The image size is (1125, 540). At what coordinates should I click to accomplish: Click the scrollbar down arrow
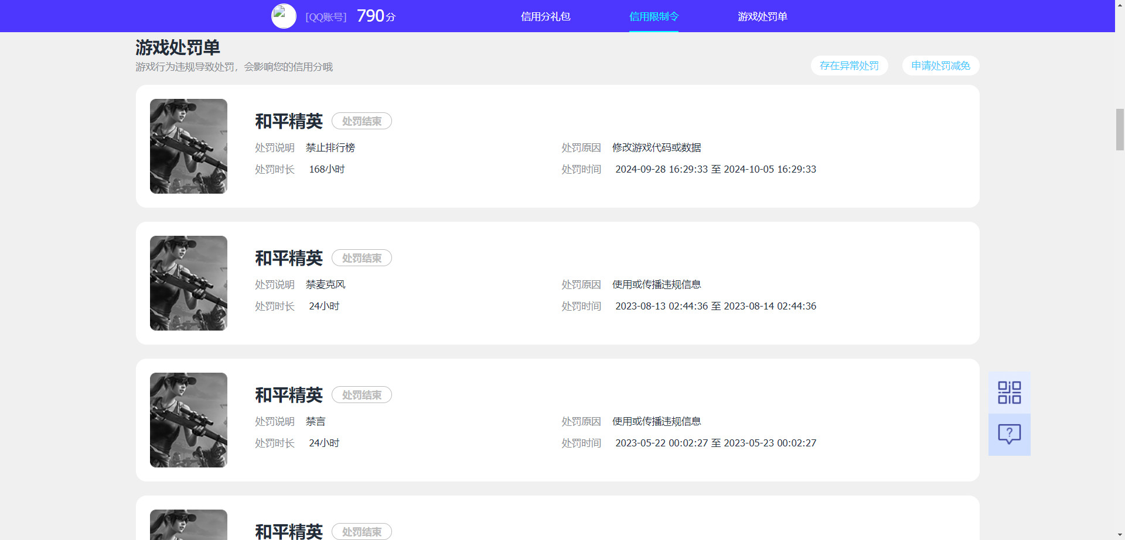[1120, 535]
